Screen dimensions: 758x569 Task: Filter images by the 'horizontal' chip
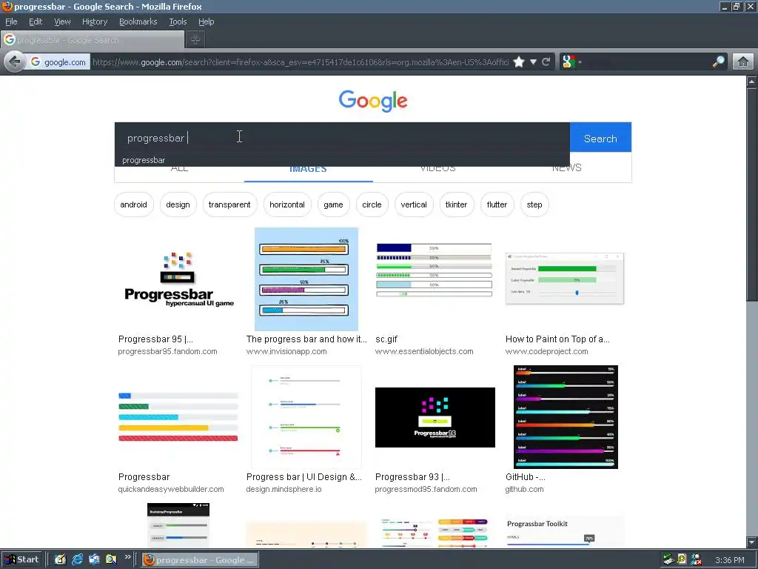287,204
